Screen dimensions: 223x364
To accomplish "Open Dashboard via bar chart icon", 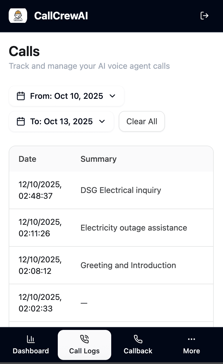I will [31, 339].
